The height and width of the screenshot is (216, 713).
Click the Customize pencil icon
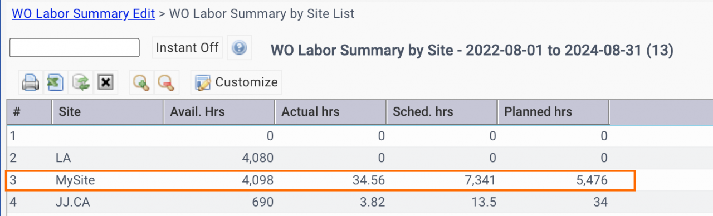[x=203, y=82]
